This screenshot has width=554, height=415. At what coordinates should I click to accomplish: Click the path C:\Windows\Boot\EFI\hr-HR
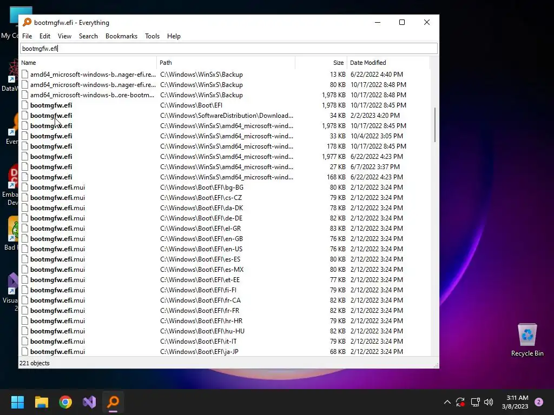[201, 321]
